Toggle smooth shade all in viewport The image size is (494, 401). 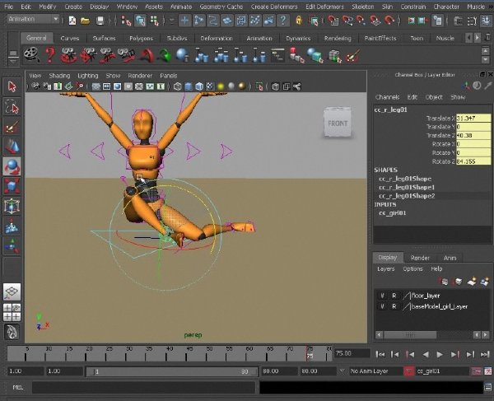click(x=189, y=86)
